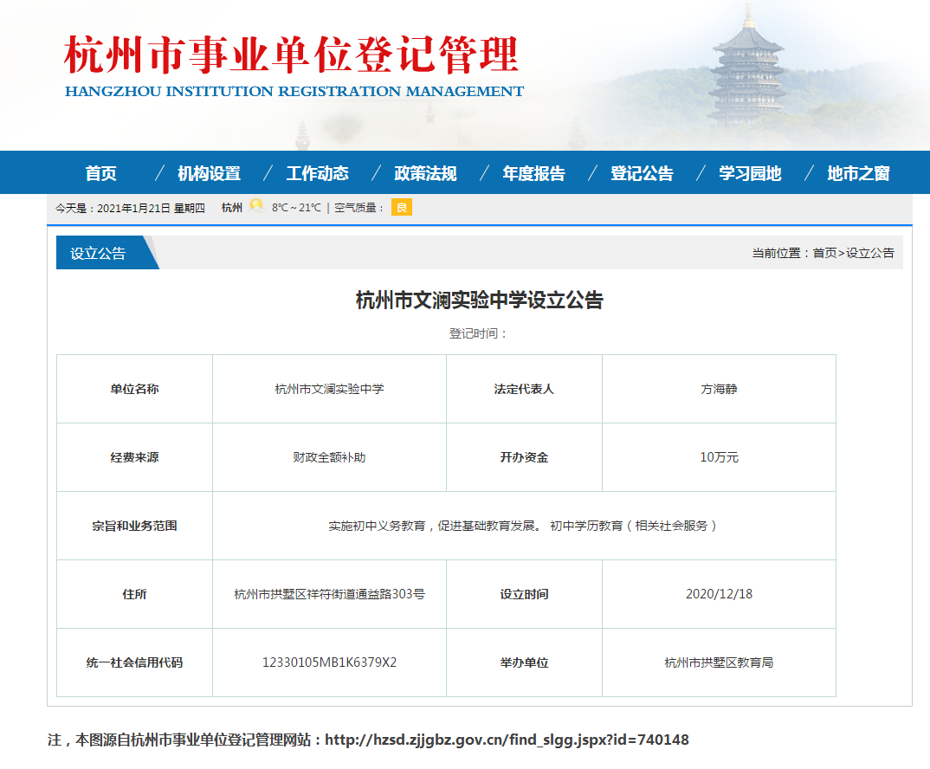Screen dimensions: 930x769
Task: Click the HANGZHOU INSTITUTION REGISTRATION MANAGEMENT subtitle
Action: coord(294,92)
